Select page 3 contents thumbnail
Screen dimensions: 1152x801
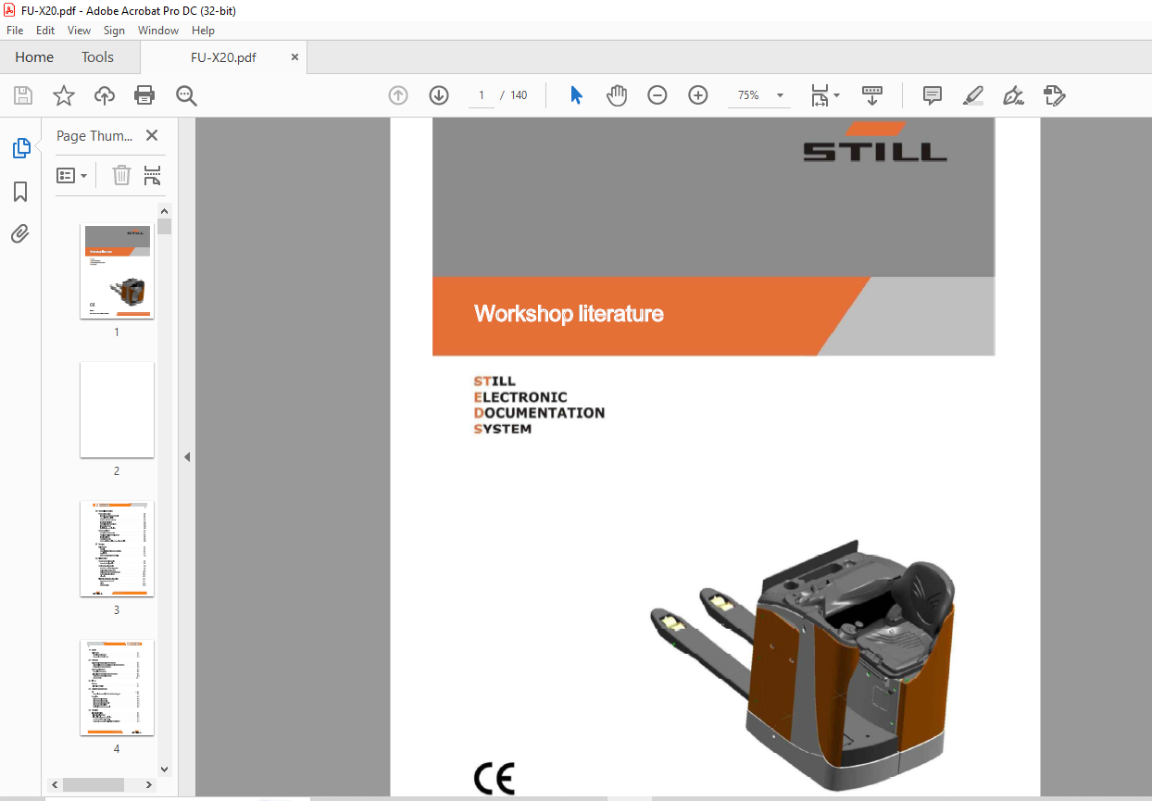pos(117,549)
